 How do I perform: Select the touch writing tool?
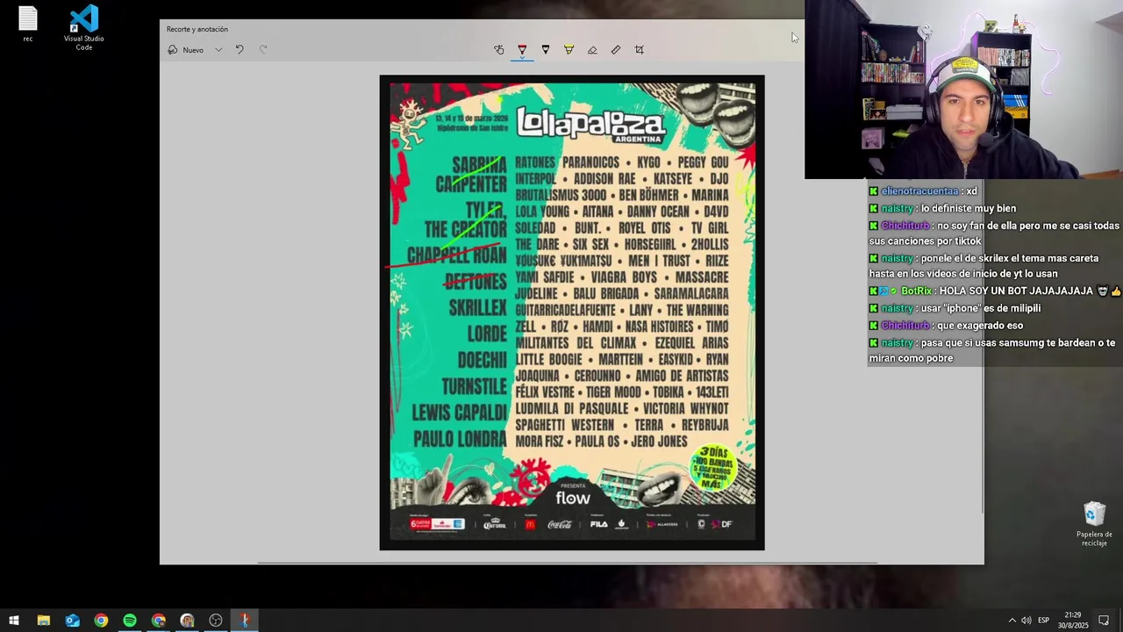click(499, 50)
